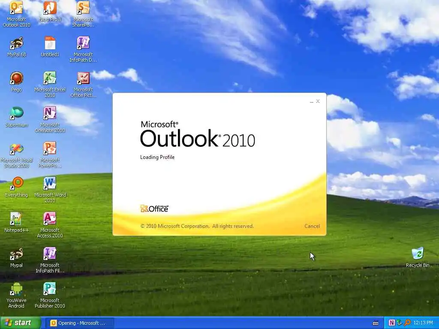The height and width of the screenshot is (329, 439).
Task: Click the Everything search desktop icon
Action: tap(16, 187)
